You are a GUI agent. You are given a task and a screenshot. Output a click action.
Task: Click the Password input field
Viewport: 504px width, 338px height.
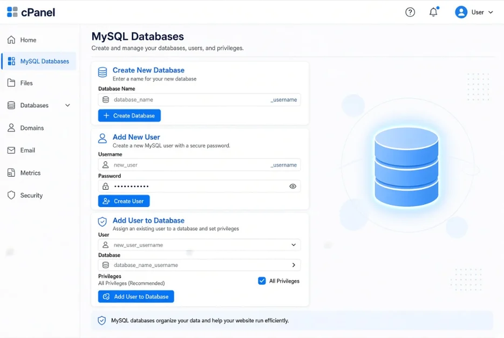click(199, 186)
